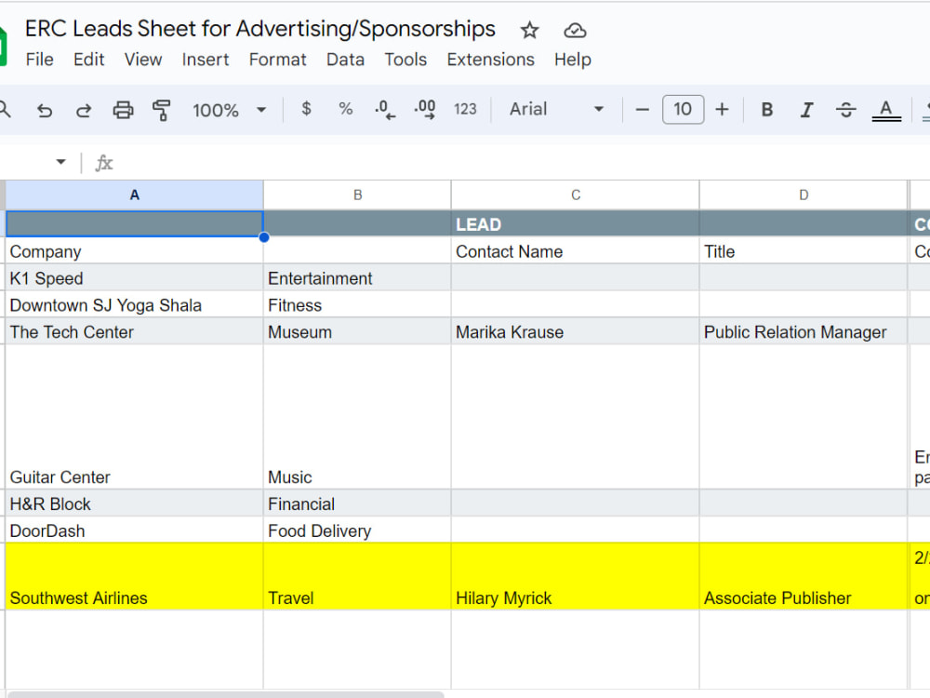Open the Help menu
The height and width of the screenshot is (698, 930).
(x=572, y=60)
